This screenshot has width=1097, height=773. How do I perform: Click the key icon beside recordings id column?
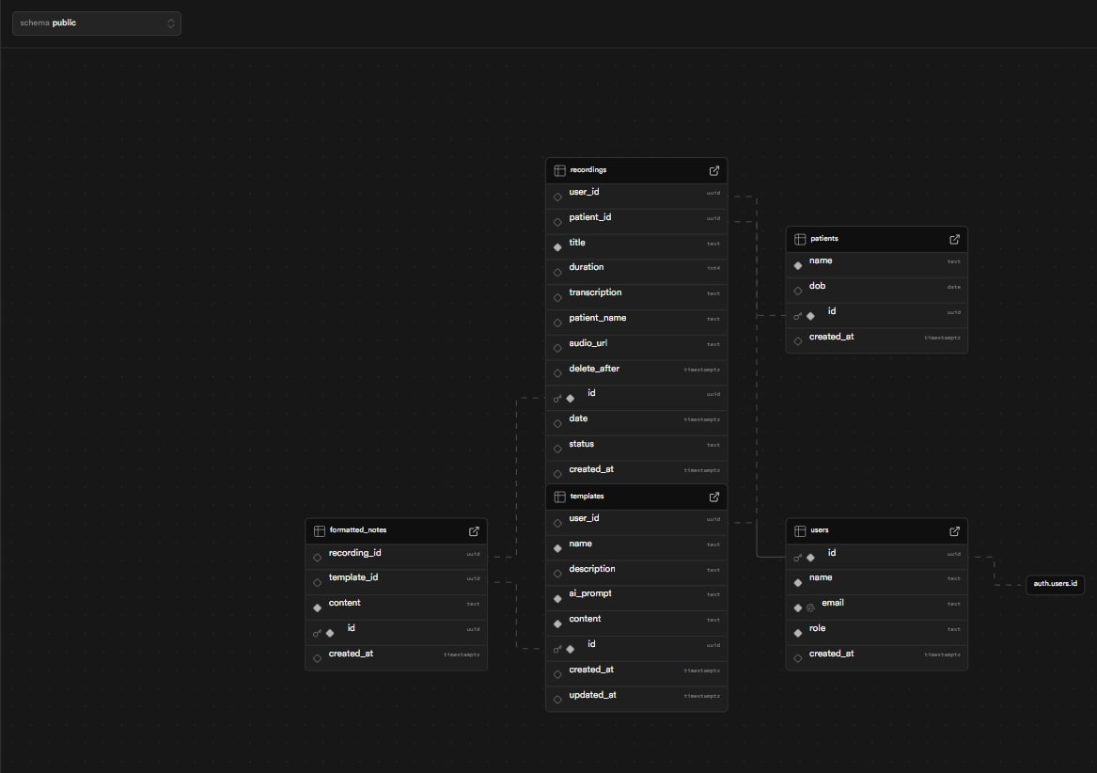[x=556, y=398]
